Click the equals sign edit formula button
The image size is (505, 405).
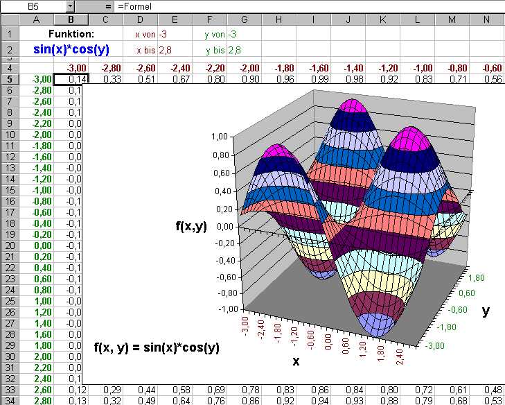(x=108, y=6)
